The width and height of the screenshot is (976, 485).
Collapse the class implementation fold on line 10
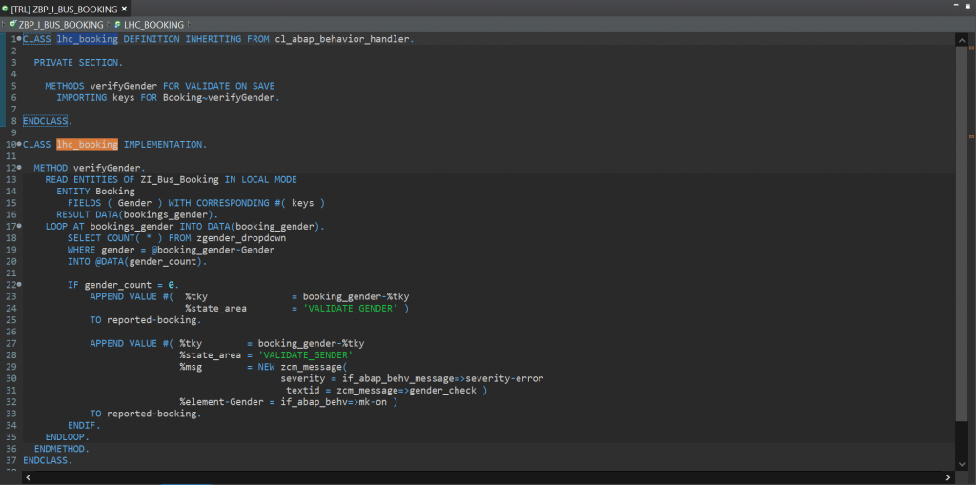coord(19,144)
